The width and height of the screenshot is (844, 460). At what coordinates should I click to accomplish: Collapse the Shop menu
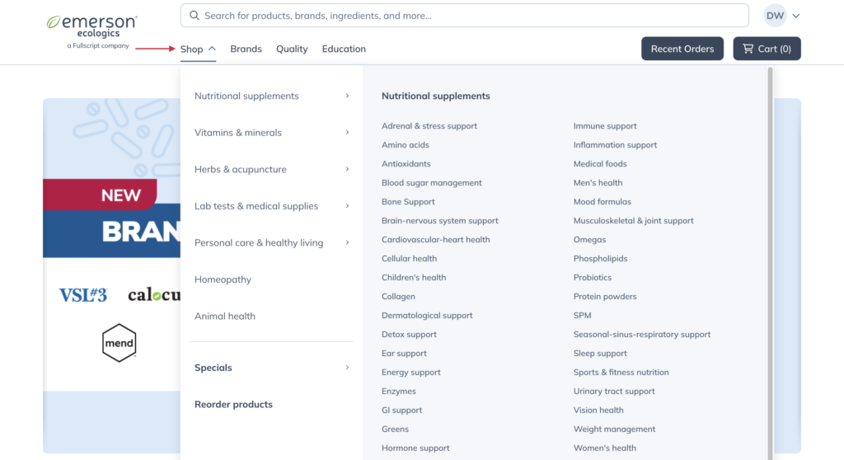click(x=198, y=49)
